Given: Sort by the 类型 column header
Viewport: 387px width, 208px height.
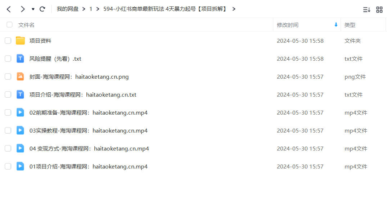Looking at the screenshot, I should [350, 25].
